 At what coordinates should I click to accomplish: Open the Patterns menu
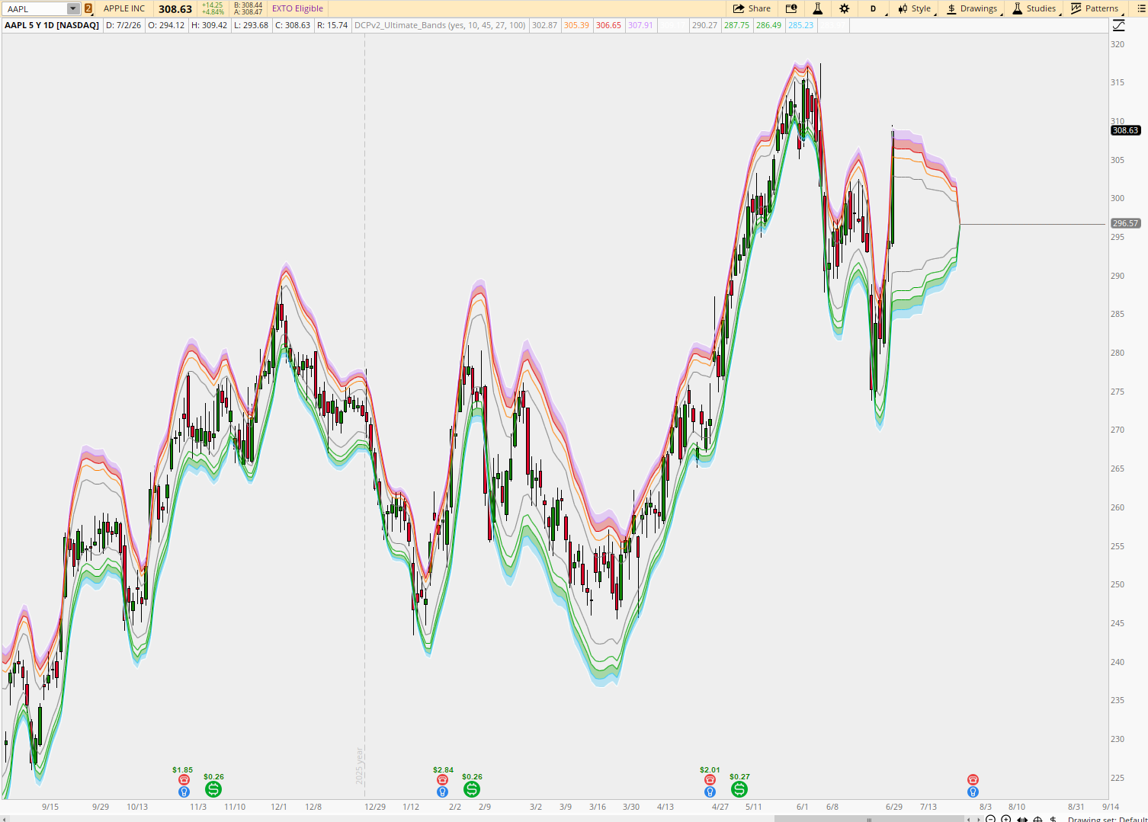(x=1095, y=8)
